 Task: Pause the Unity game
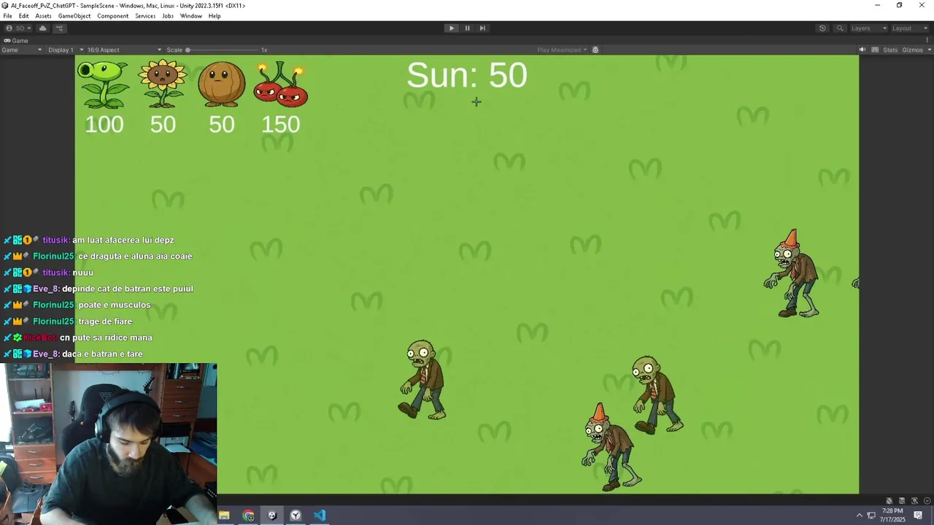pyautogui.click(x=467, y=28)
